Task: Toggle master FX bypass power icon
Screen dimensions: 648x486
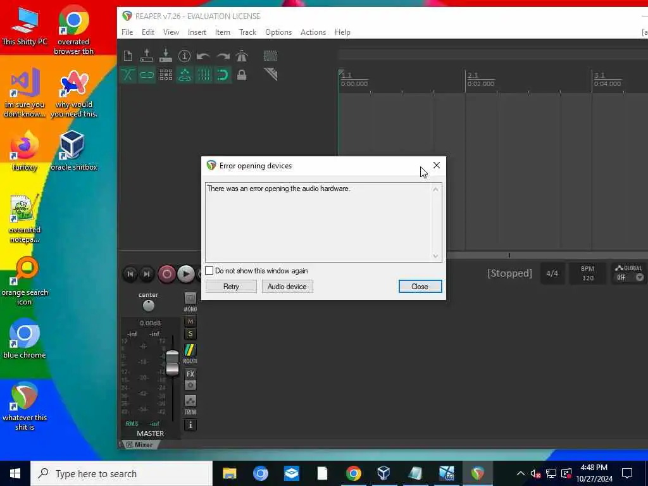Action: point(190,385)
